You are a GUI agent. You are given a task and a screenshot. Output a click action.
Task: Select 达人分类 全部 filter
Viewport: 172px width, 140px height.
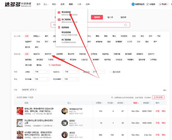27,36
